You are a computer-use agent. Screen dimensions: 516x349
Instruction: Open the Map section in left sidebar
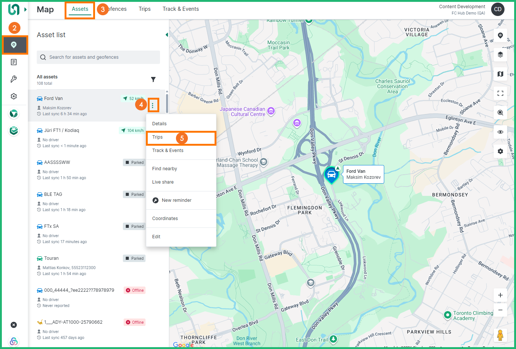(14, 45)
